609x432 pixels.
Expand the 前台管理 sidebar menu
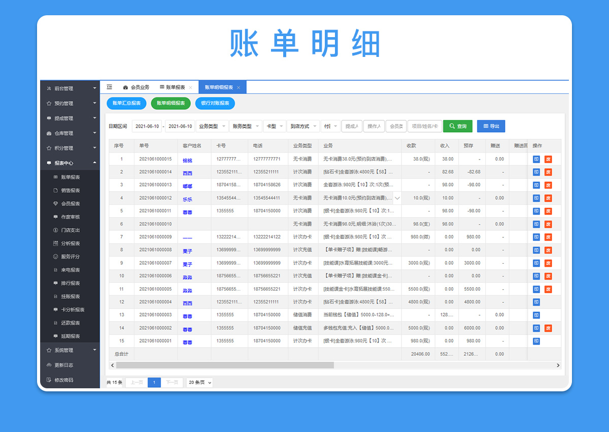pyautogui.click(x=70, y=88)
